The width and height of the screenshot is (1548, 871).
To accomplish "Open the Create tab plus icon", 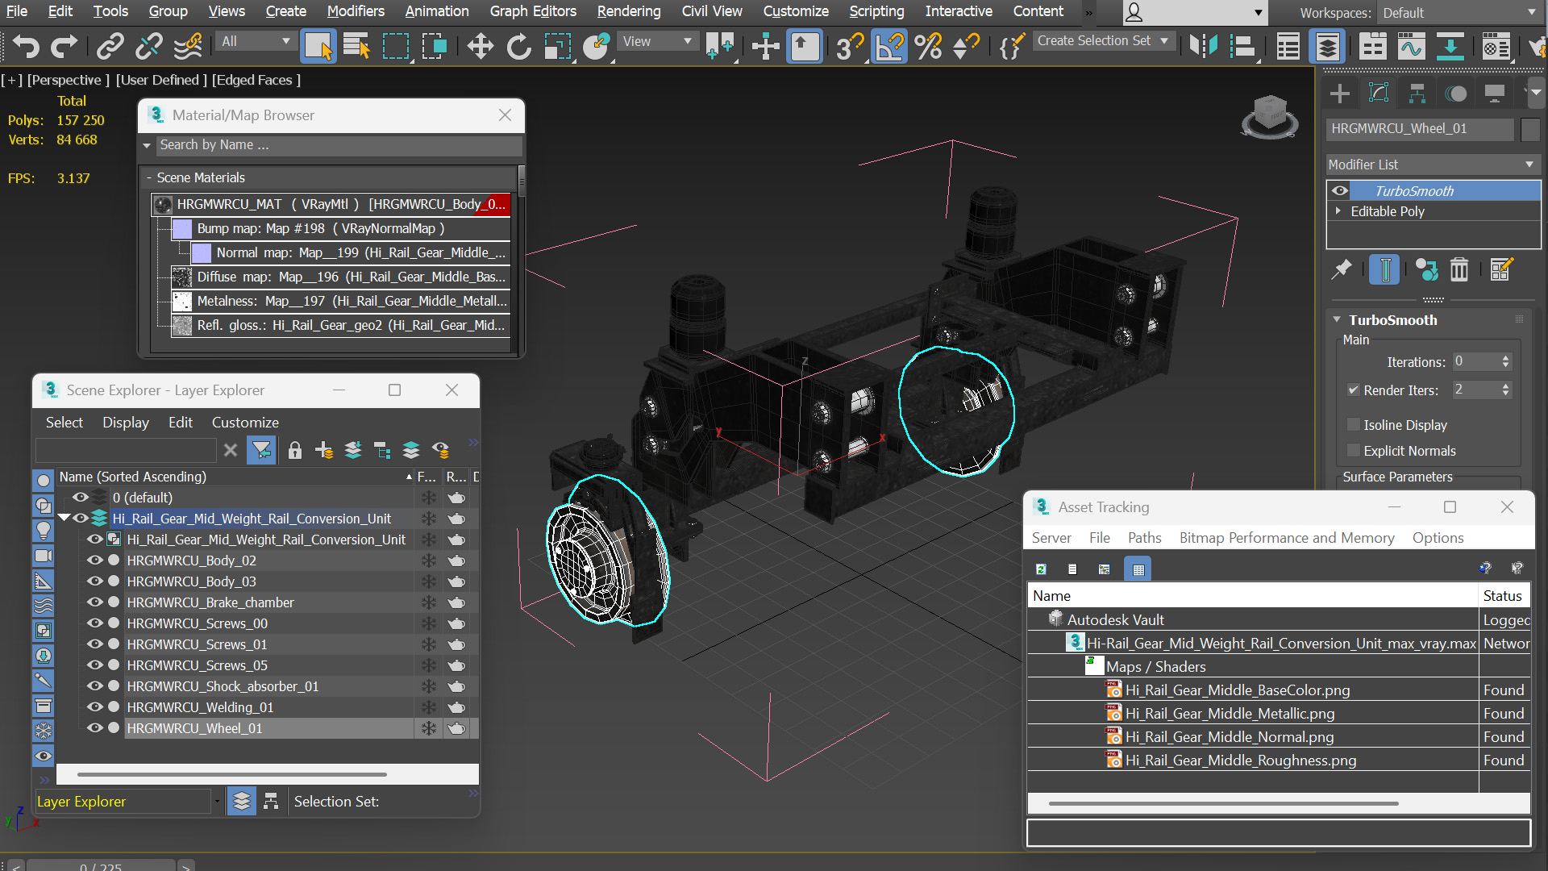I will point(1340,94).
